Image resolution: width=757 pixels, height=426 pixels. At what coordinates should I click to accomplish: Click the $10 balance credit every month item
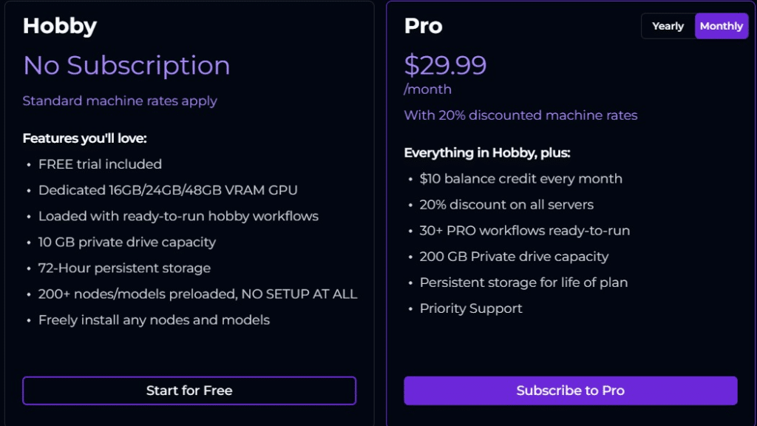[521, 179]
